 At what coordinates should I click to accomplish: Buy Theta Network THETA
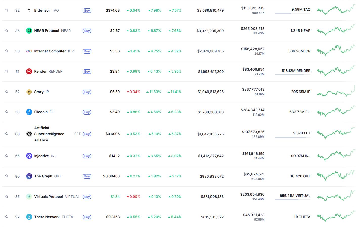tap(87, 217)
